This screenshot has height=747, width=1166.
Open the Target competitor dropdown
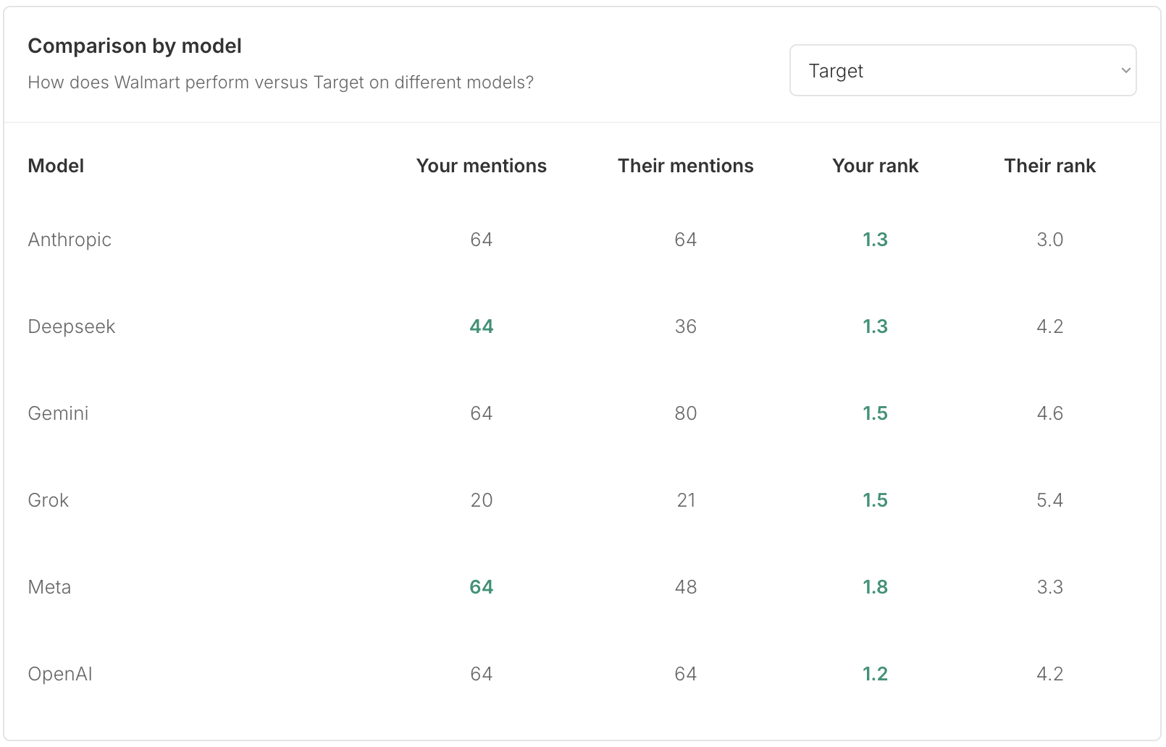(962, 70)
